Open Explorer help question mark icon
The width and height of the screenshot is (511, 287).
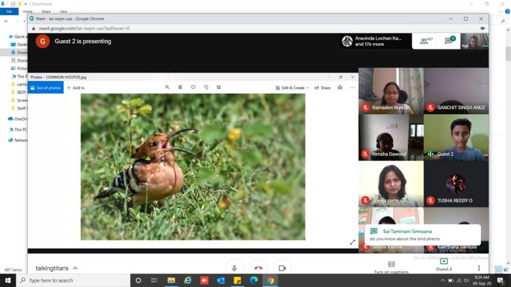pyautogui.click(x=507, y=11)
